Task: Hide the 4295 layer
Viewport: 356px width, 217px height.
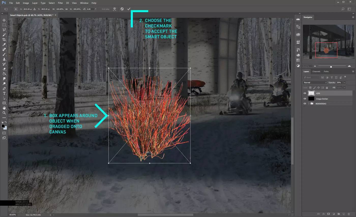Action: (305, 93)
